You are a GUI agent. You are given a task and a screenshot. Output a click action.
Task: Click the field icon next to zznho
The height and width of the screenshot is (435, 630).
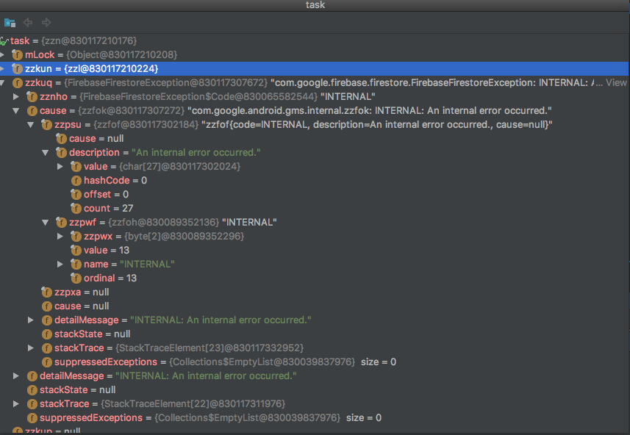coord(32,97)
